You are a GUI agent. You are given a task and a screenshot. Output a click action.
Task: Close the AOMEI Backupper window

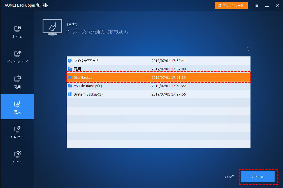coord(278,6)
